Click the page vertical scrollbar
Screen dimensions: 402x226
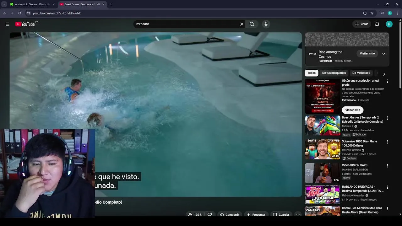pos(400,55)
